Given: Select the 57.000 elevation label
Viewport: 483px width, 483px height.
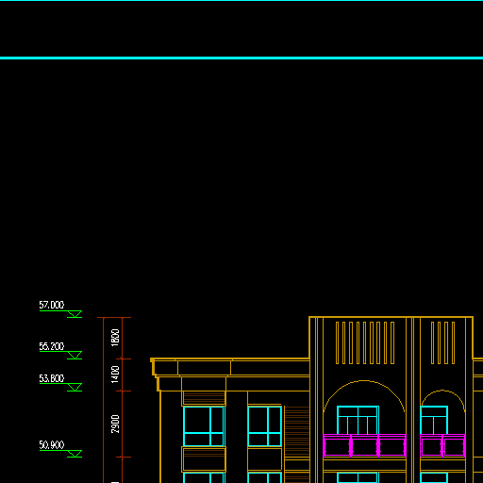Looking at the screenshot, I should (52, 305).
